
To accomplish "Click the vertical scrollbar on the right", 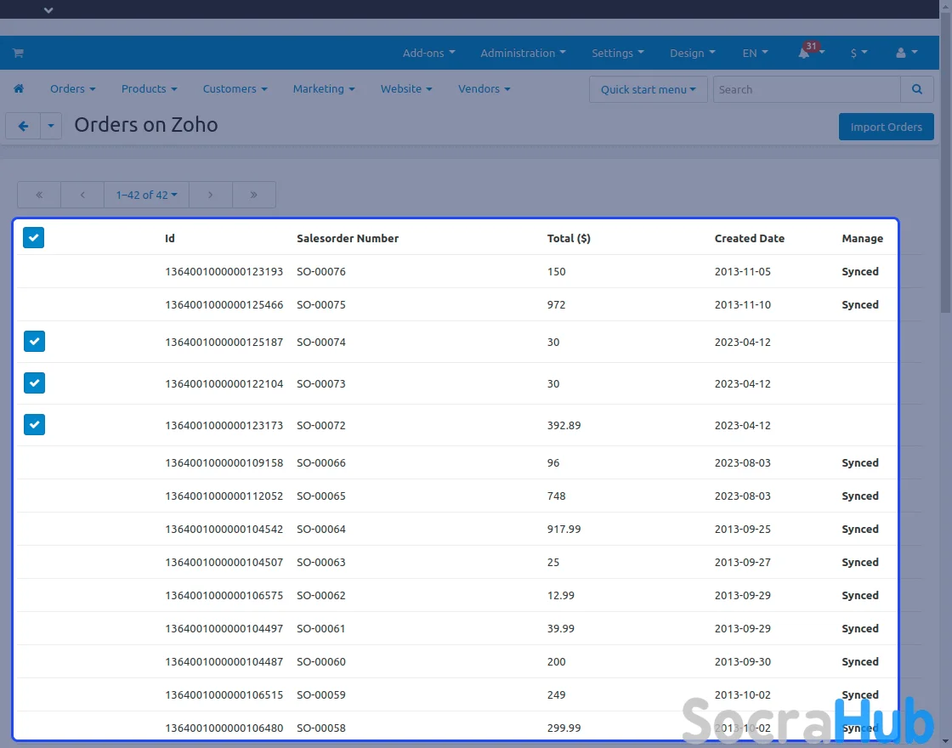I will 945,170.
